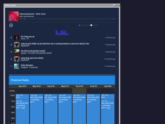165x124 pixels.
Task: Select track title 'False Direction'
Action: [x=27, y=65]
